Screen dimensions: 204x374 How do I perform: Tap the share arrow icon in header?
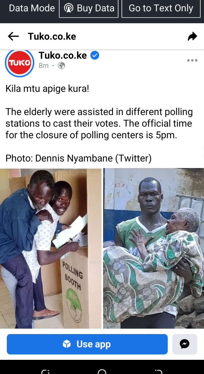(x=192, y=36)
